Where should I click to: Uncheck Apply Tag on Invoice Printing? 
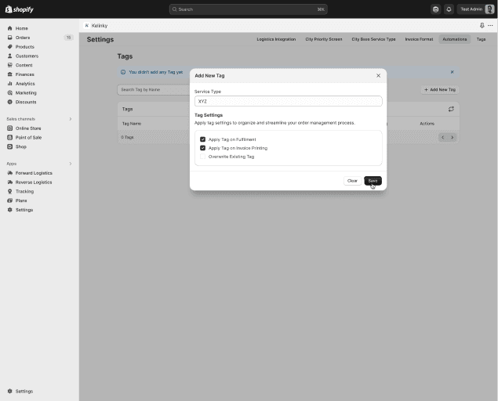tap(203, 148)
